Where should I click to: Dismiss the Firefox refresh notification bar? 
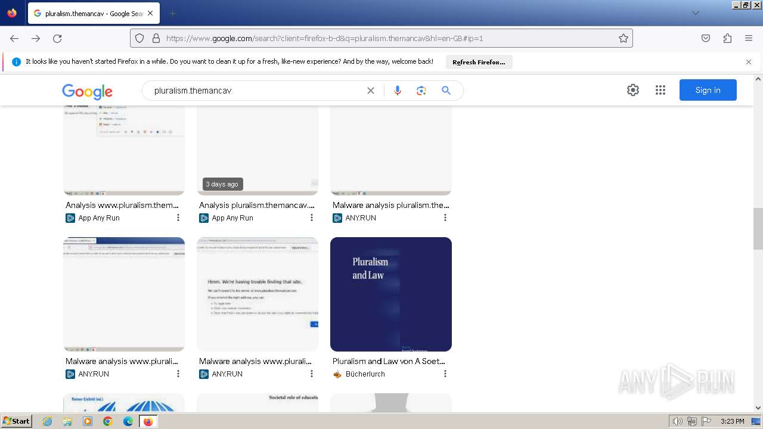(x=749, y=62)
